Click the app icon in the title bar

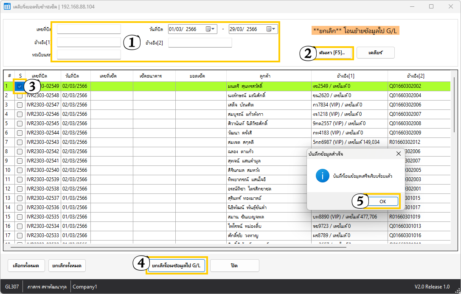click(x=7, y=6)
